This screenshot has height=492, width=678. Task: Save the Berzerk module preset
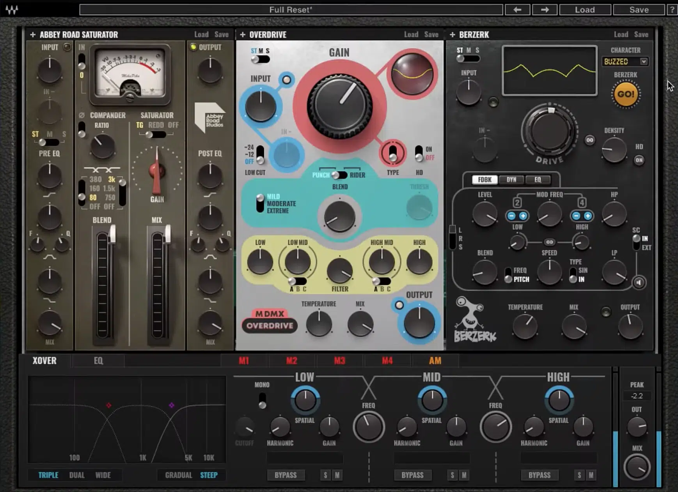(641, 34)
